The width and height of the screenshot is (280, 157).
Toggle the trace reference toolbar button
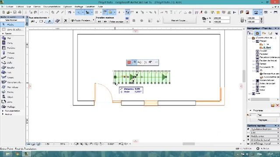[110, 12]
